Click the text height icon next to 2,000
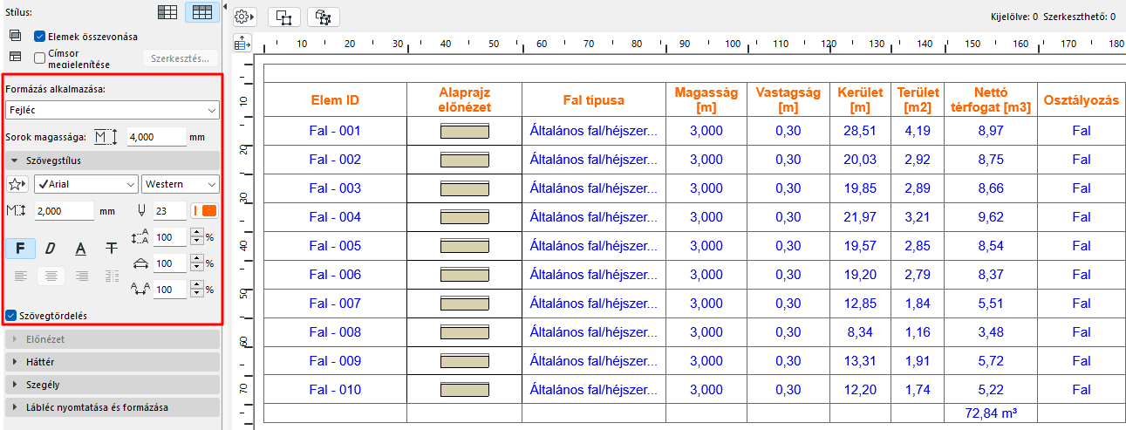The width and height of the screenshot is (1126, 430). [x=17, y=210]
